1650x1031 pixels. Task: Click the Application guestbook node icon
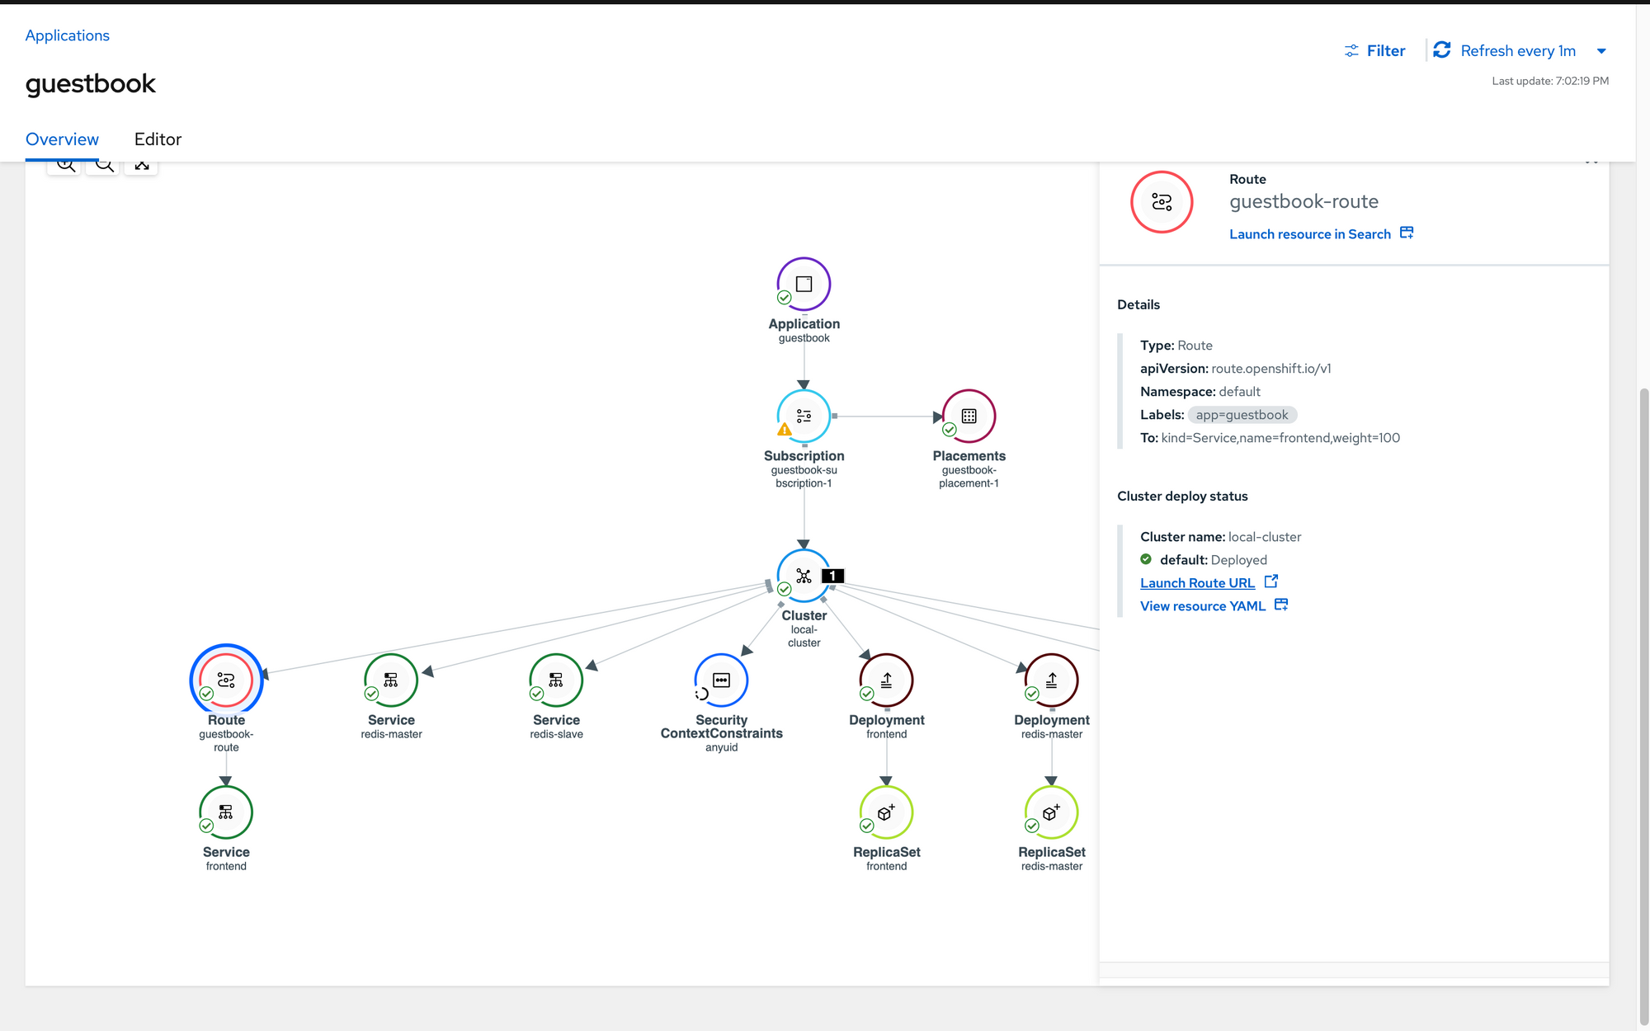804,285
